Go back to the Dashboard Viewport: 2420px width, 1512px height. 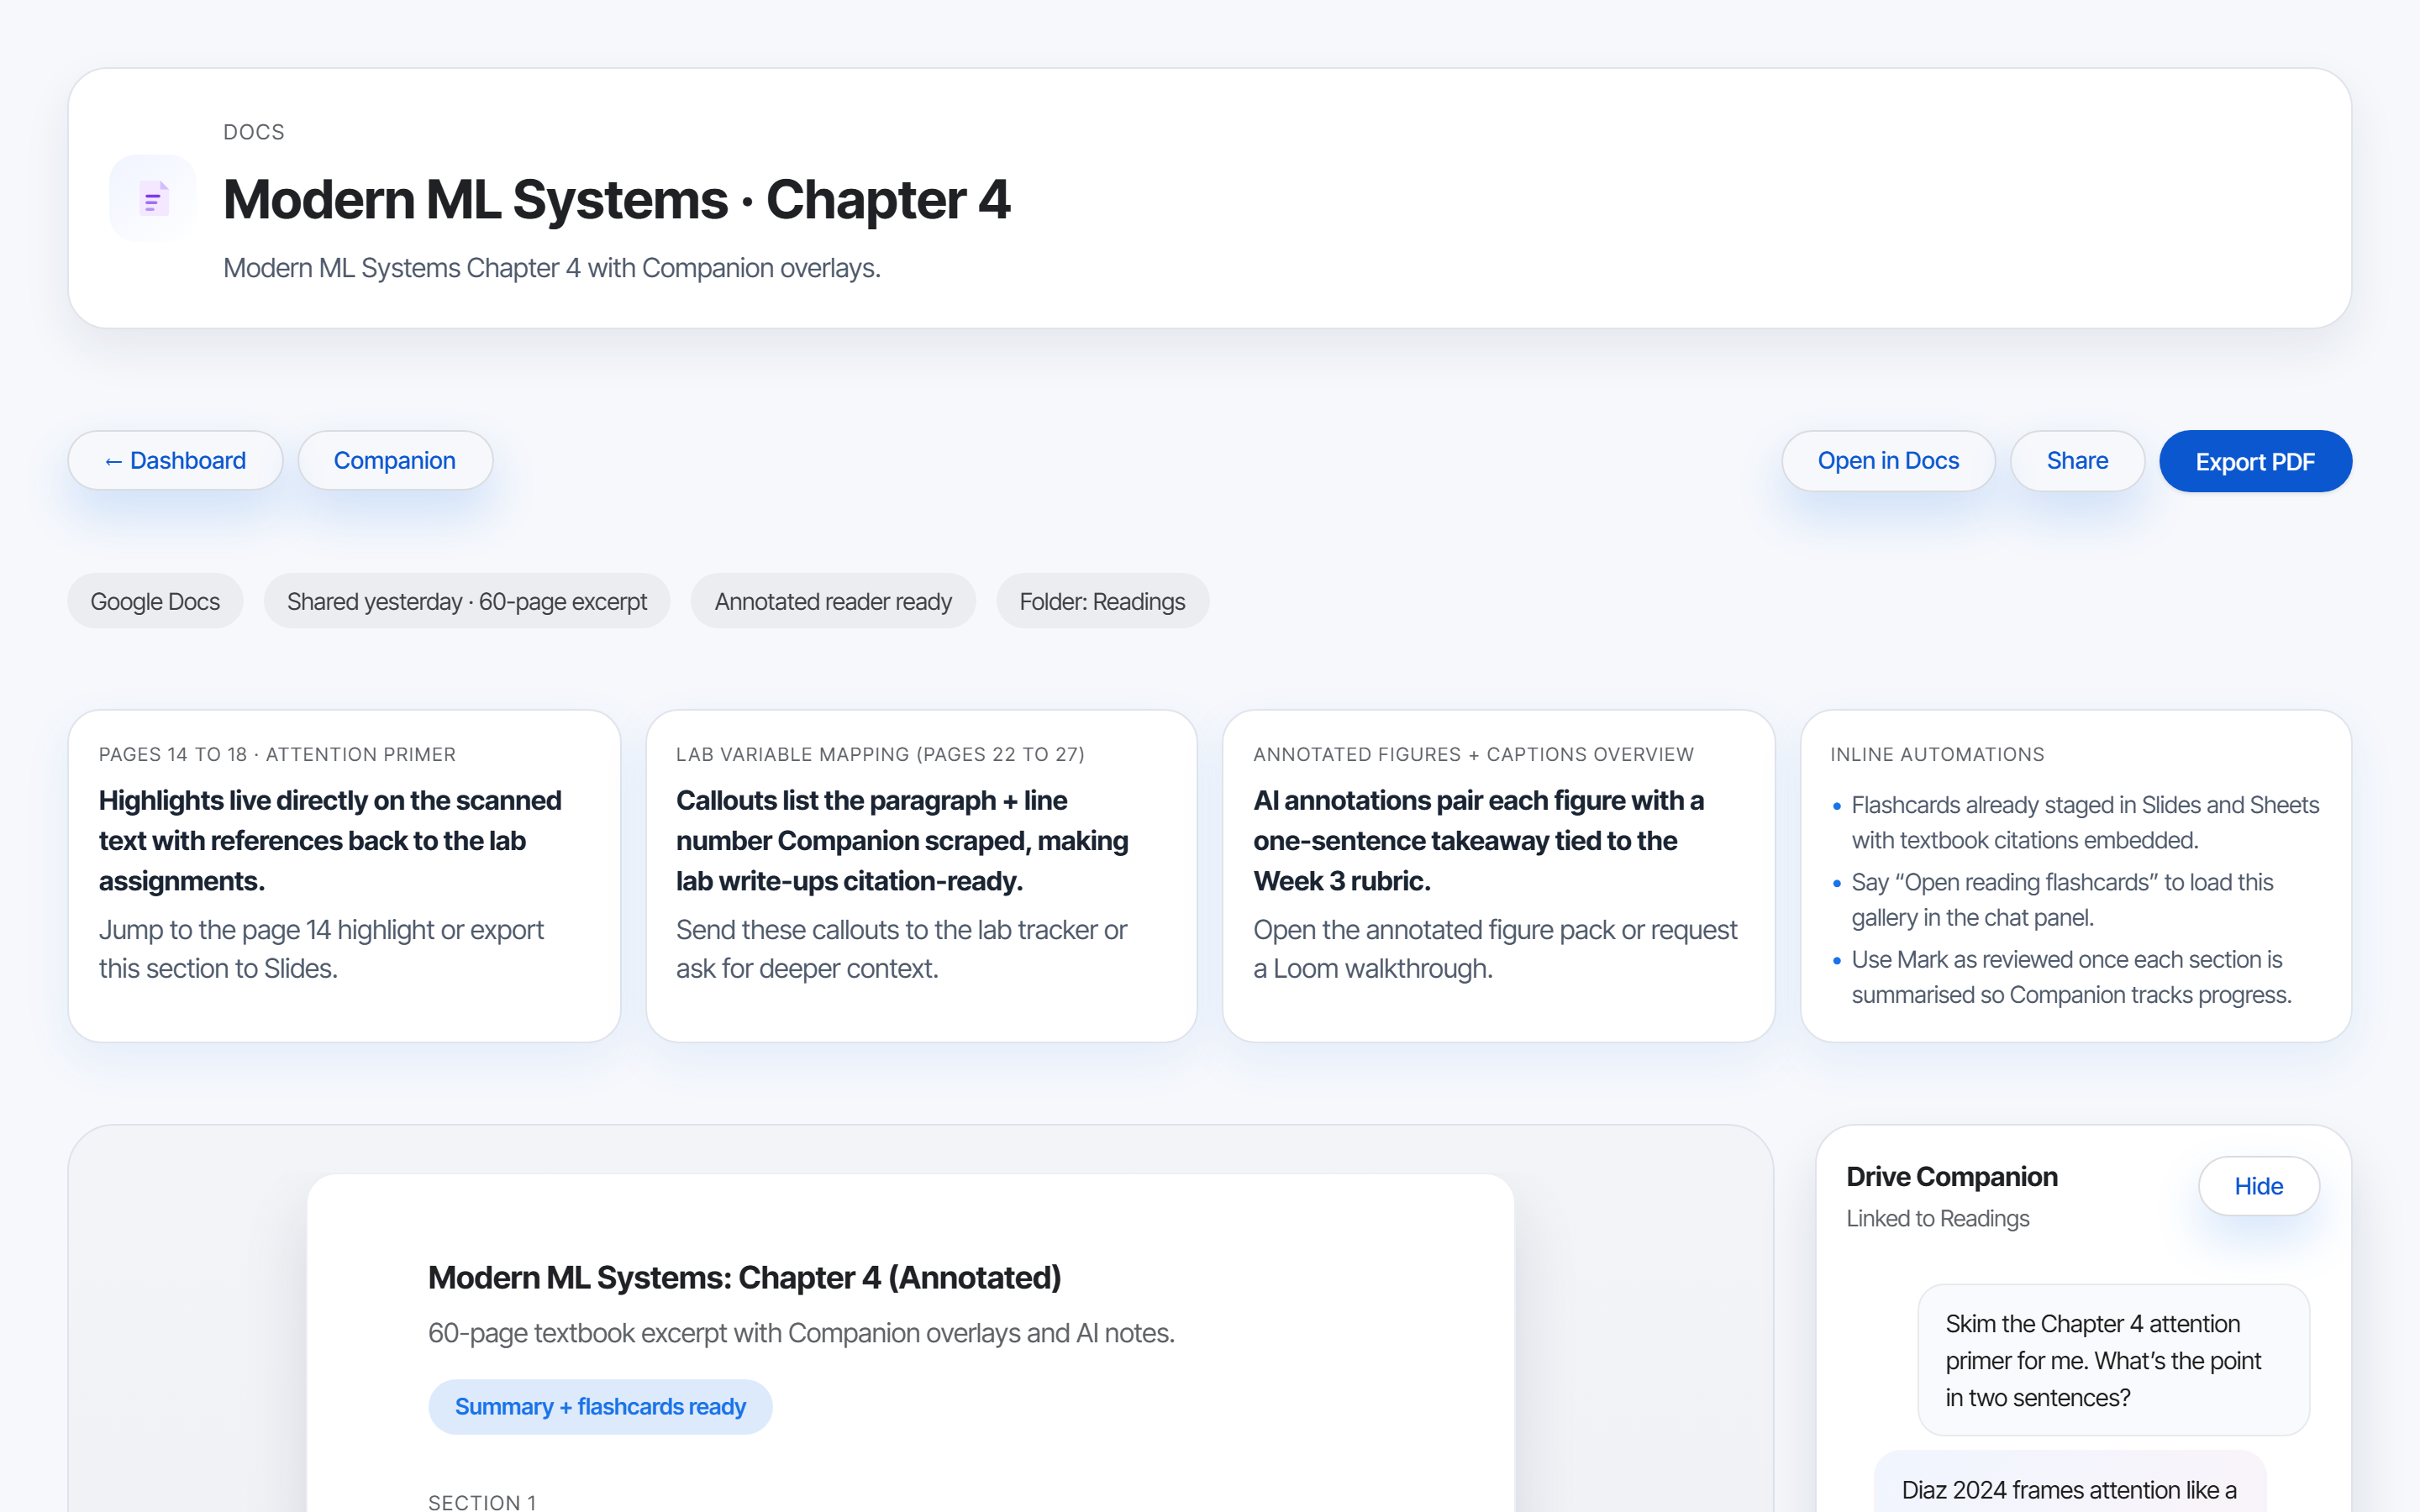click(x=175, y=460)
